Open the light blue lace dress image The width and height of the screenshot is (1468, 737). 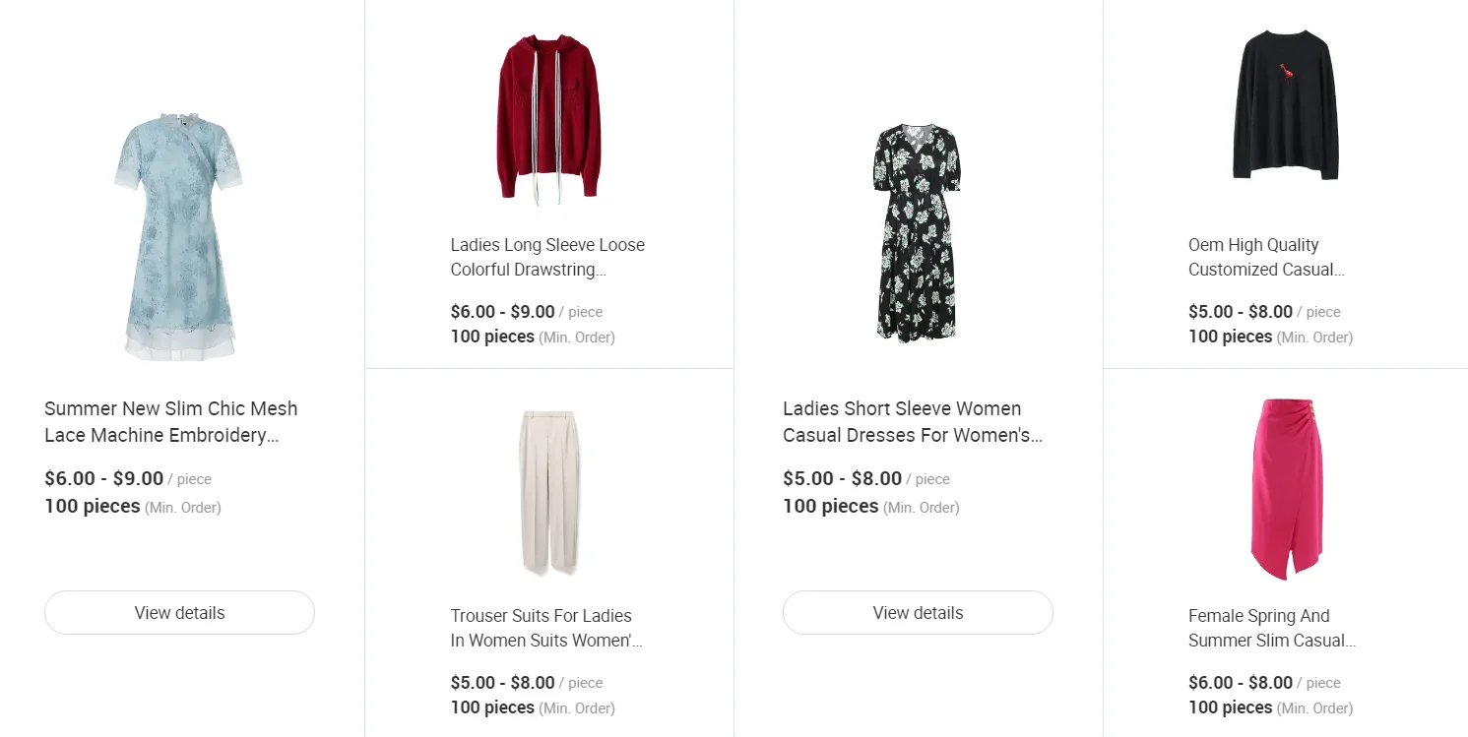coord(179,238)
